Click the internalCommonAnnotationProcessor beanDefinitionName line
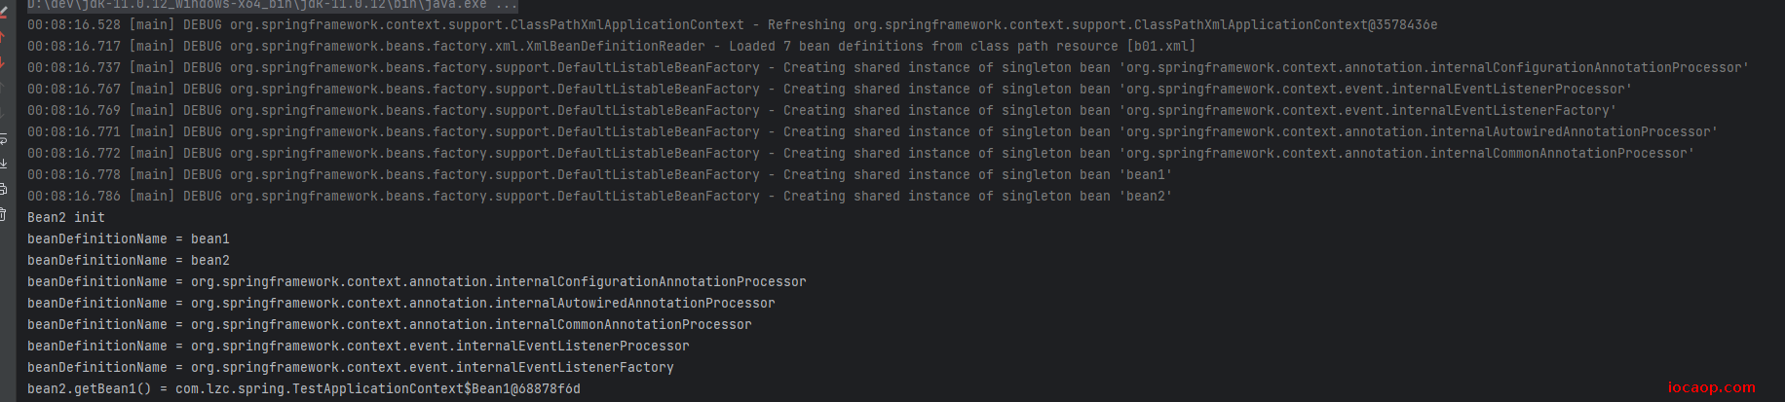 [x=390, y=324]
